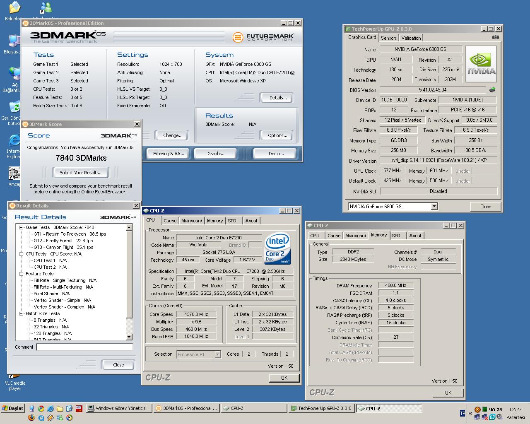
Task: Open the folder icon in quick launch
Action: click(x=60, y=408)
